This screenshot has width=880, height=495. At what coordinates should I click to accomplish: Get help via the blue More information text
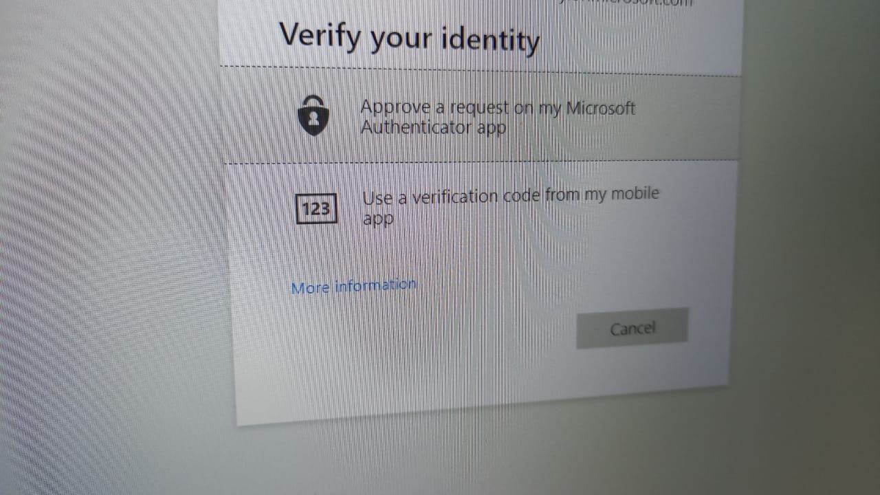[353, 286]
